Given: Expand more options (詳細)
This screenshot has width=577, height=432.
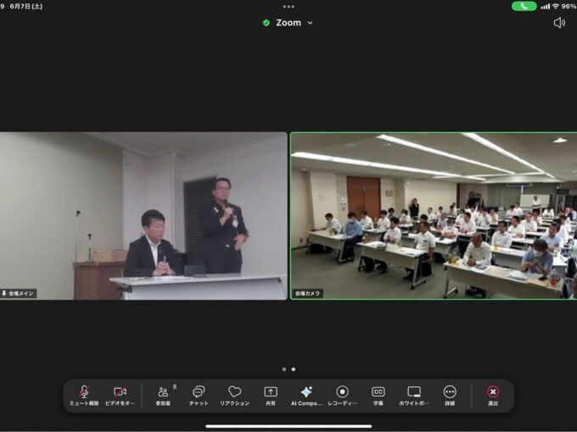Looking at the screenshot, I should pos(450,394).
